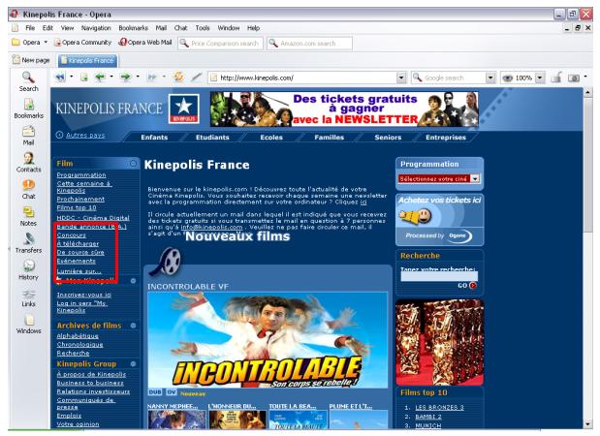The height and width of the screenshot is (436, 600).
Task: Click the Kinepolis star logo
Action: (x=183, y=109)
